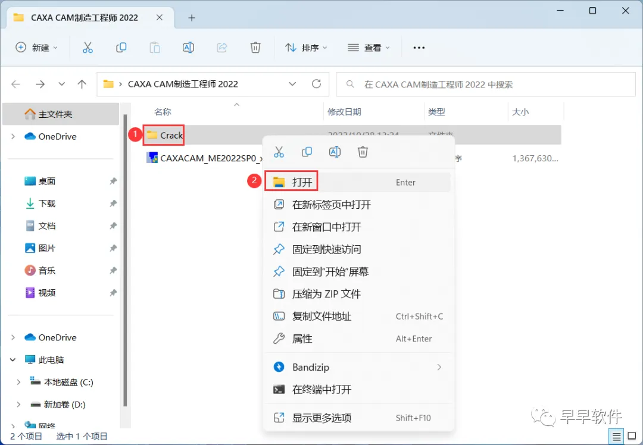643x445 pixels.
Task: Click the Rename icon in context menu
Action: click(335, 152)
